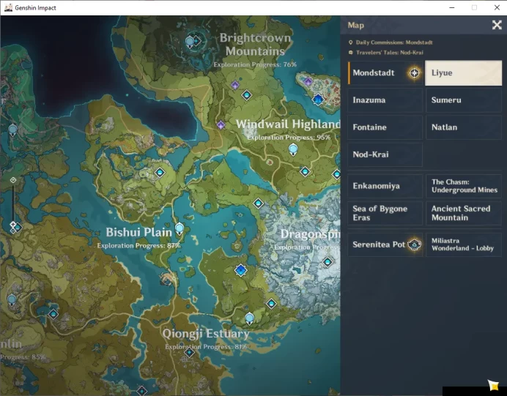Click the purple domain icon left of Windwail Highland label
The width and height of the screenshot is (507, 396).
(221, 124)
